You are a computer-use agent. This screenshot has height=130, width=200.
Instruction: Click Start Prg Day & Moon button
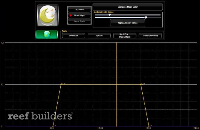(125, 36)
